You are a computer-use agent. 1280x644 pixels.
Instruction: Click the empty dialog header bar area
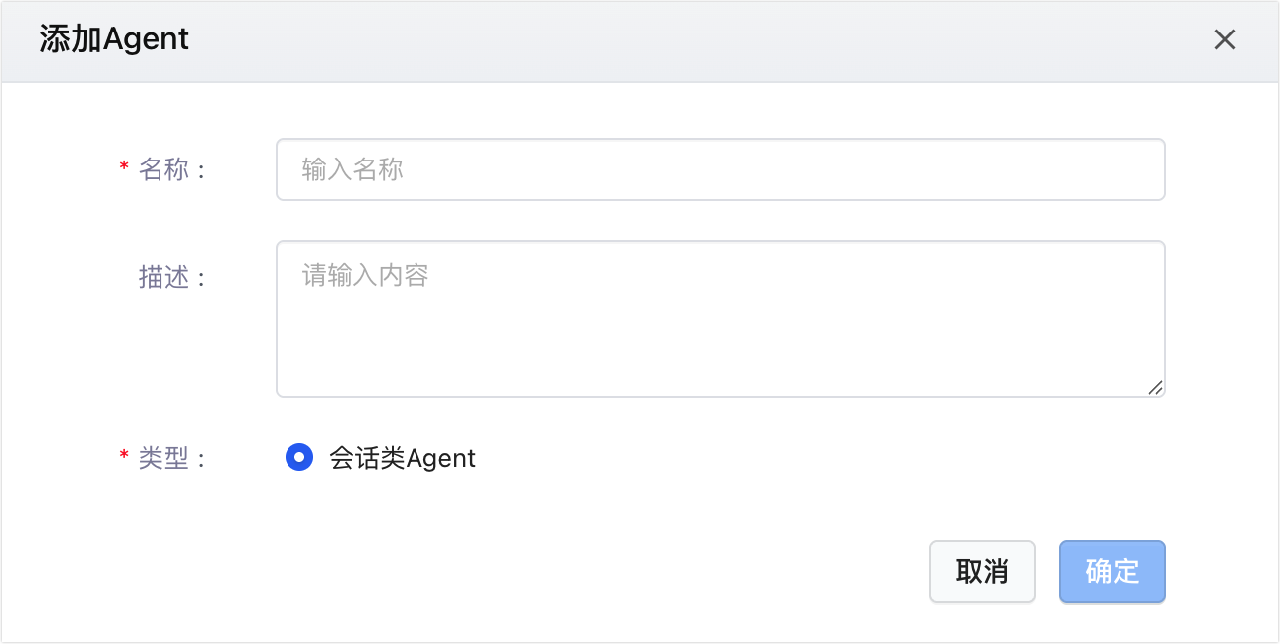[x=689, y=40]
